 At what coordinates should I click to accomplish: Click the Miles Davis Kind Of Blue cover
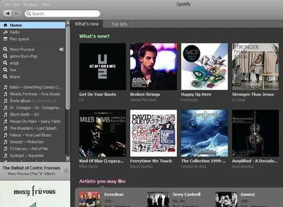pyautogui.click(x=102, y=133)
